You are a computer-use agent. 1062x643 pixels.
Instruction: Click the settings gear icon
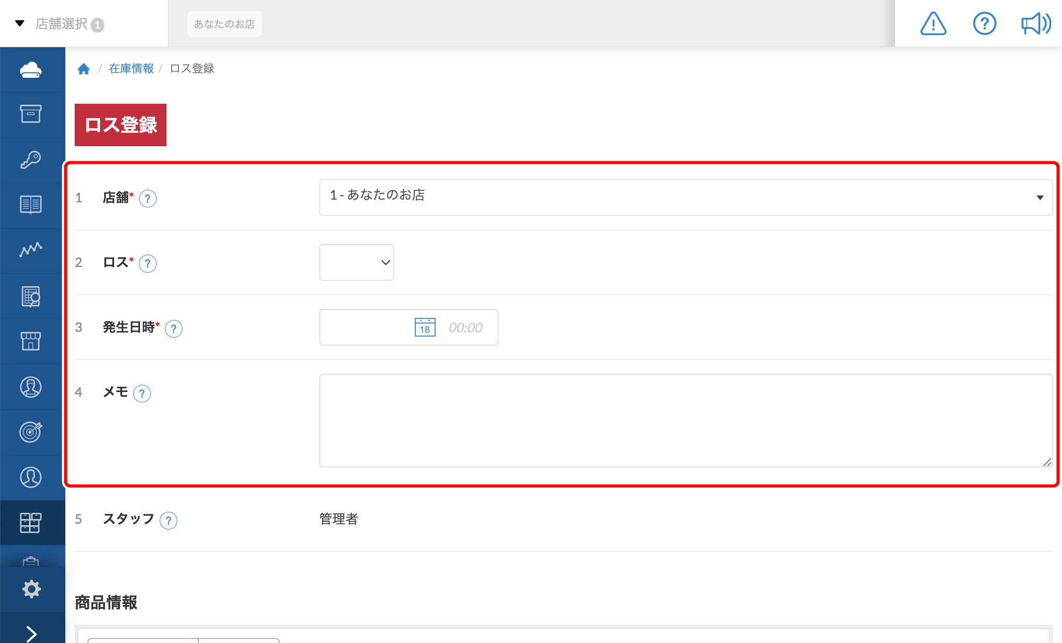click(x=32, y=589)
